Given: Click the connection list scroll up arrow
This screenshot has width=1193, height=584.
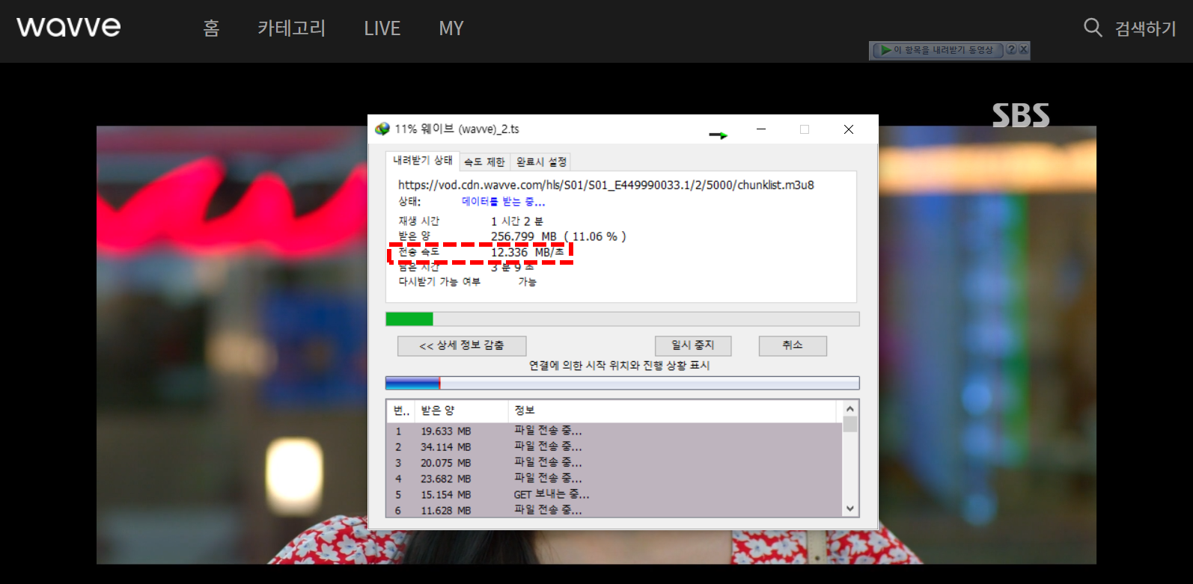Looking at the screenshot, I should click(849, 408).
